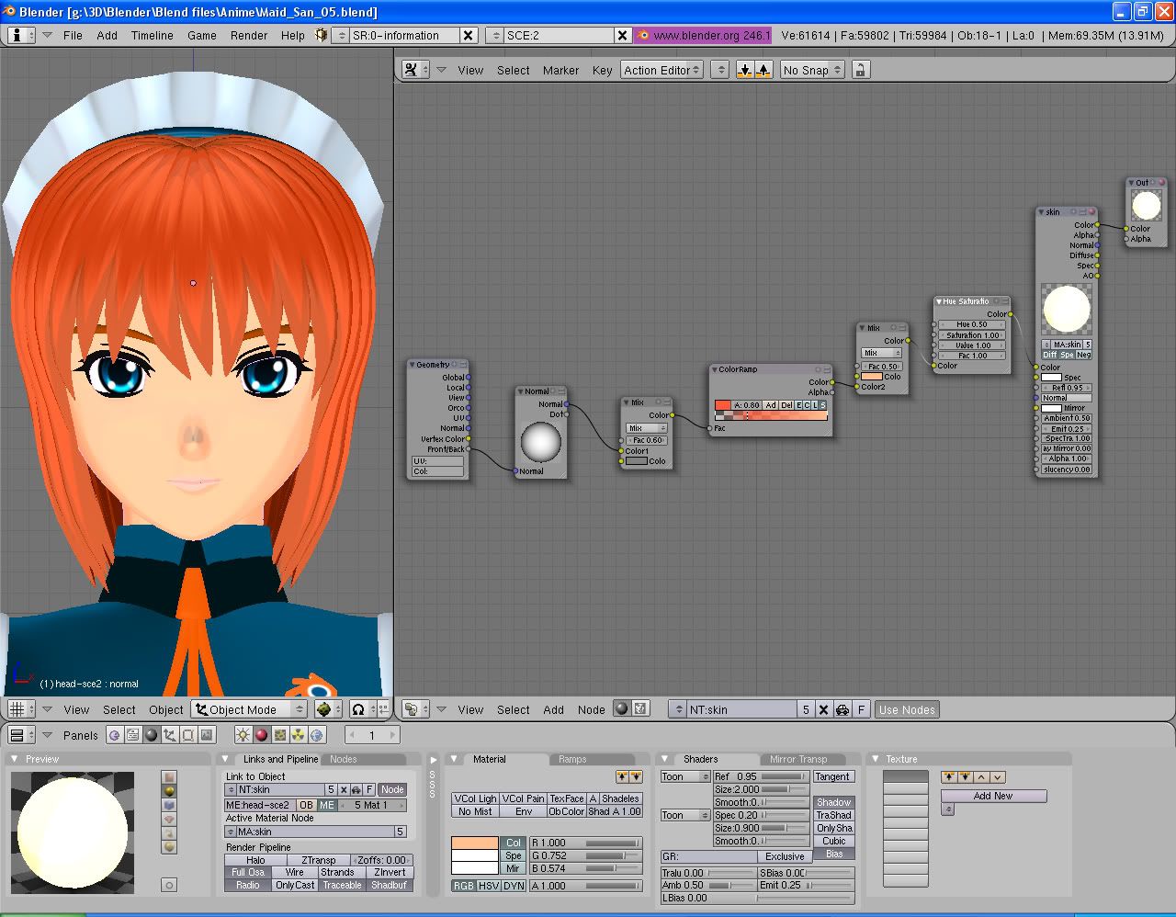Viewport: 1176px width, 917px height.
Task: Click the auto-name car icon beside NT:skin
Action: [x=842, y=709]
